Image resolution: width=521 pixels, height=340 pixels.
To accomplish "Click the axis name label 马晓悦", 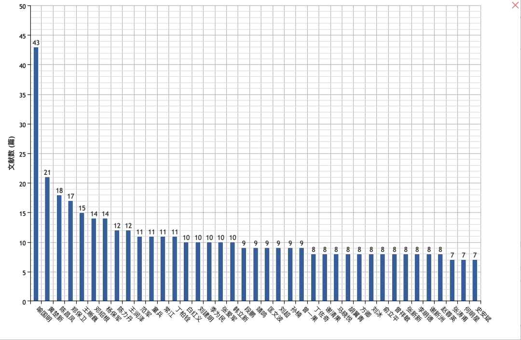I will pyautogui.click(x=344, y=314).
